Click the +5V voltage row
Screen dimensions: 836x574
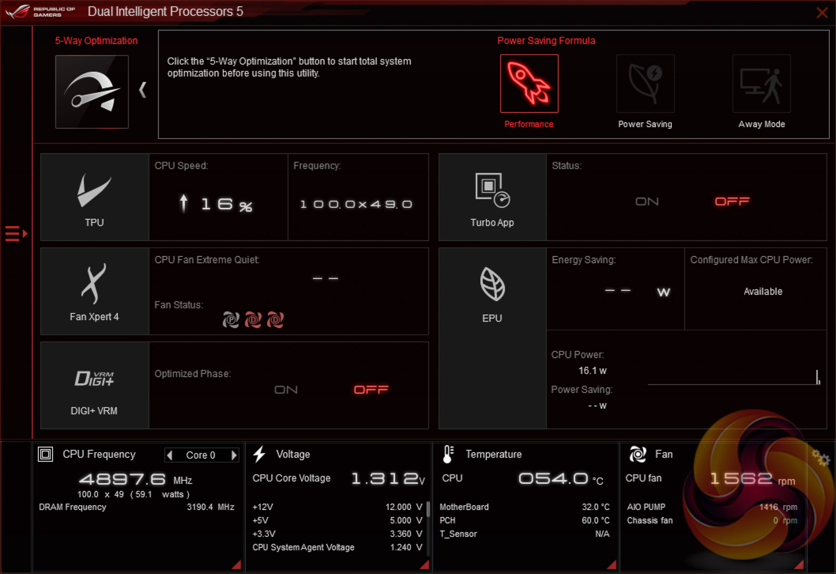tap(337, 520)
